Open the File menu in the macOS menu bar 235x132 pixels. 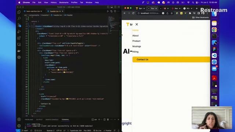[x=34, y=3]
